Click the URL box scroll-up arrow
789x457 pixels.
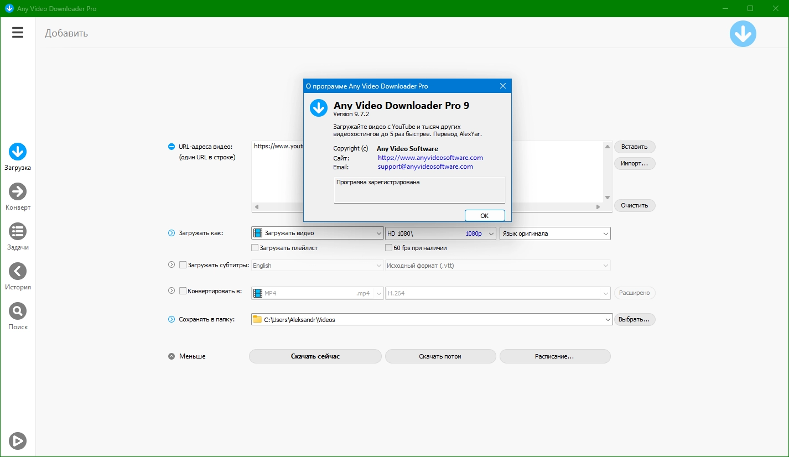(608, 147)
